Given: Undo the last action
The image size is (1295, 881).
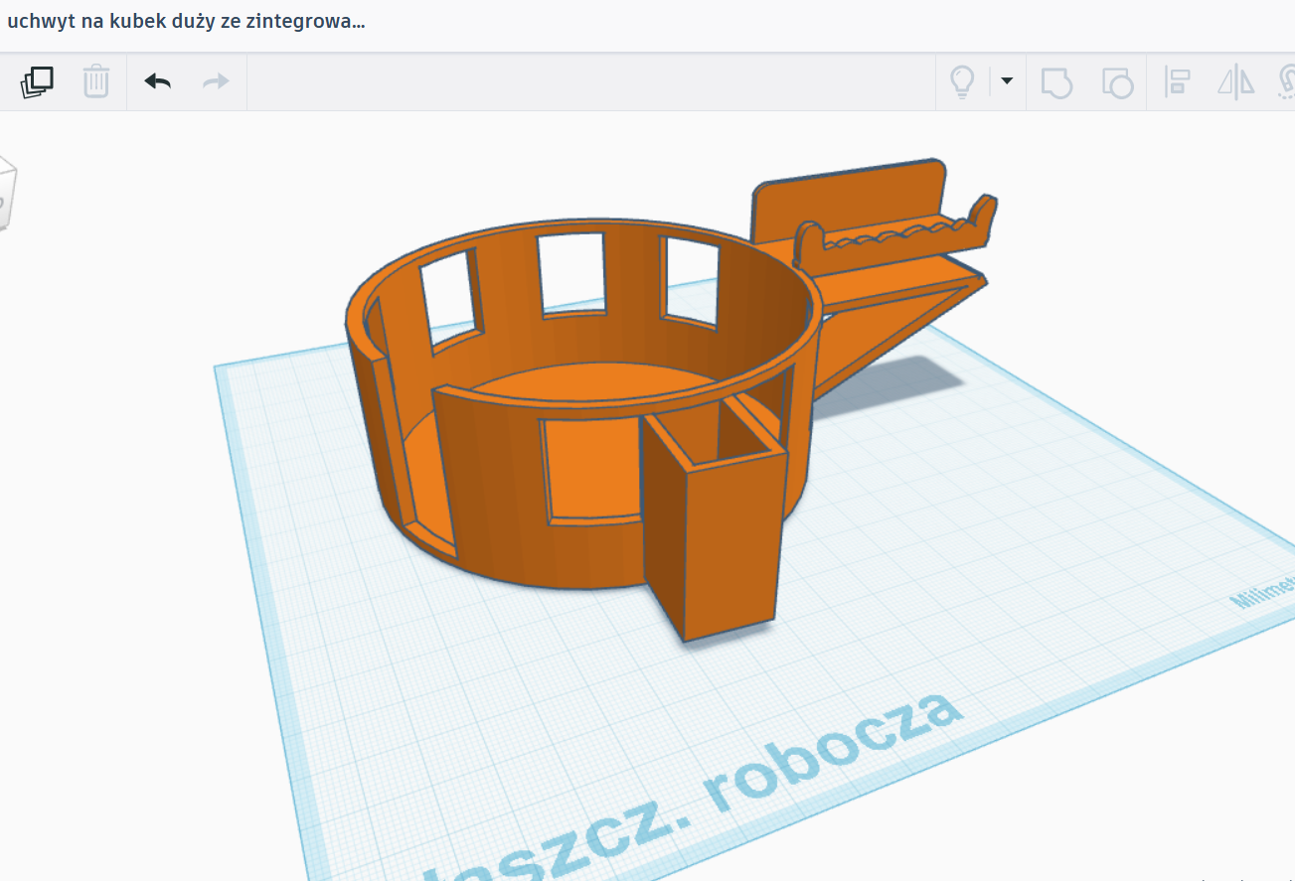Looking at the screenshot, I should [x=157, y=81].
